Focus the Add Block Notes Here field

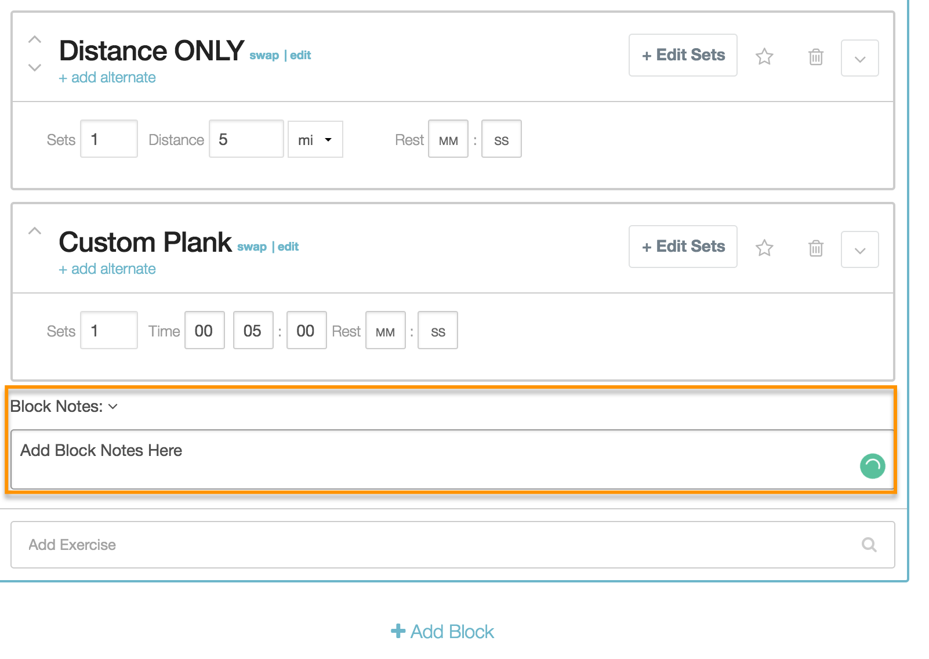tap(452, 459)
